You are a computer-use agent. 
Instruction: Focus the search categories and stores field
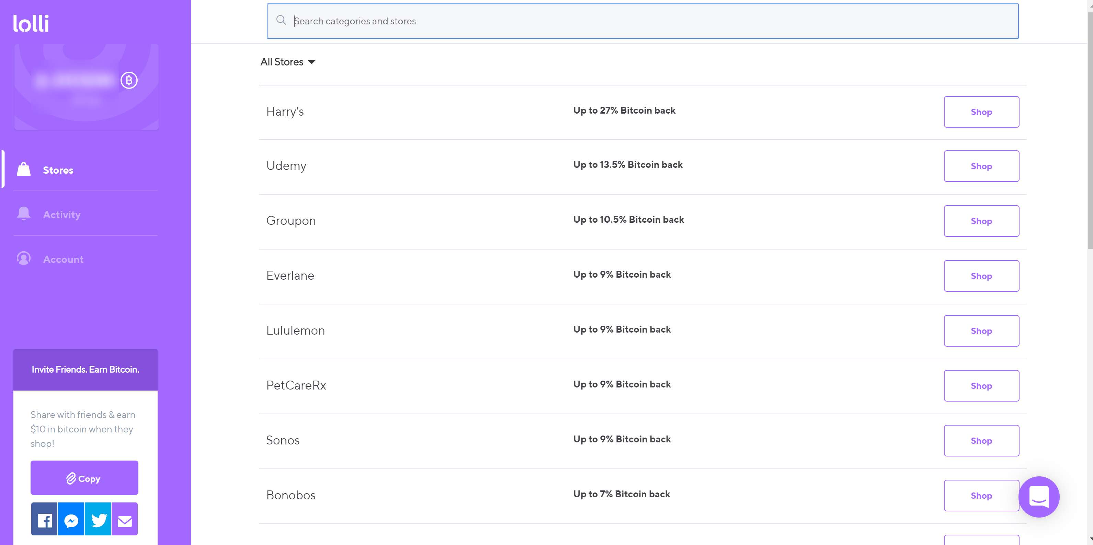pyautogui.click(x=642, y=21)
